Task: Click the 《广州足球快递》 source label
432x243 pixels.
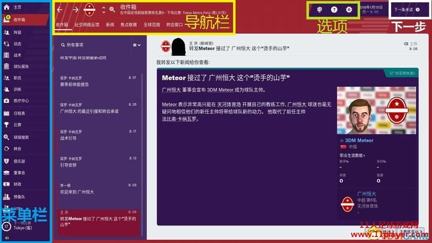Action: pos(402,73)
